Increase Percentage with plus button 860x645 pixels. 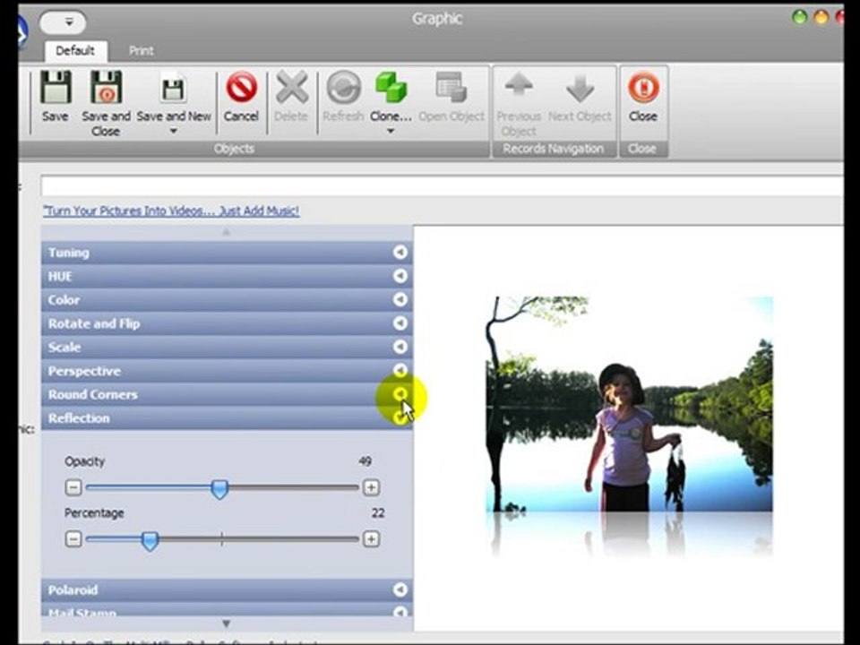[x=371, y=539]
